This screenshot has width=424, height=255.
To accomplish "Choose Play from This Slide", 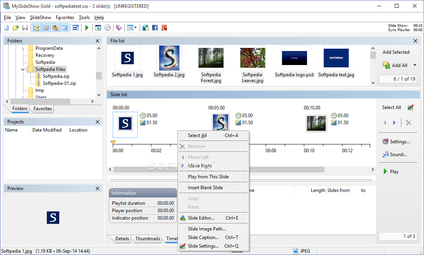I will tap(213, 177).
